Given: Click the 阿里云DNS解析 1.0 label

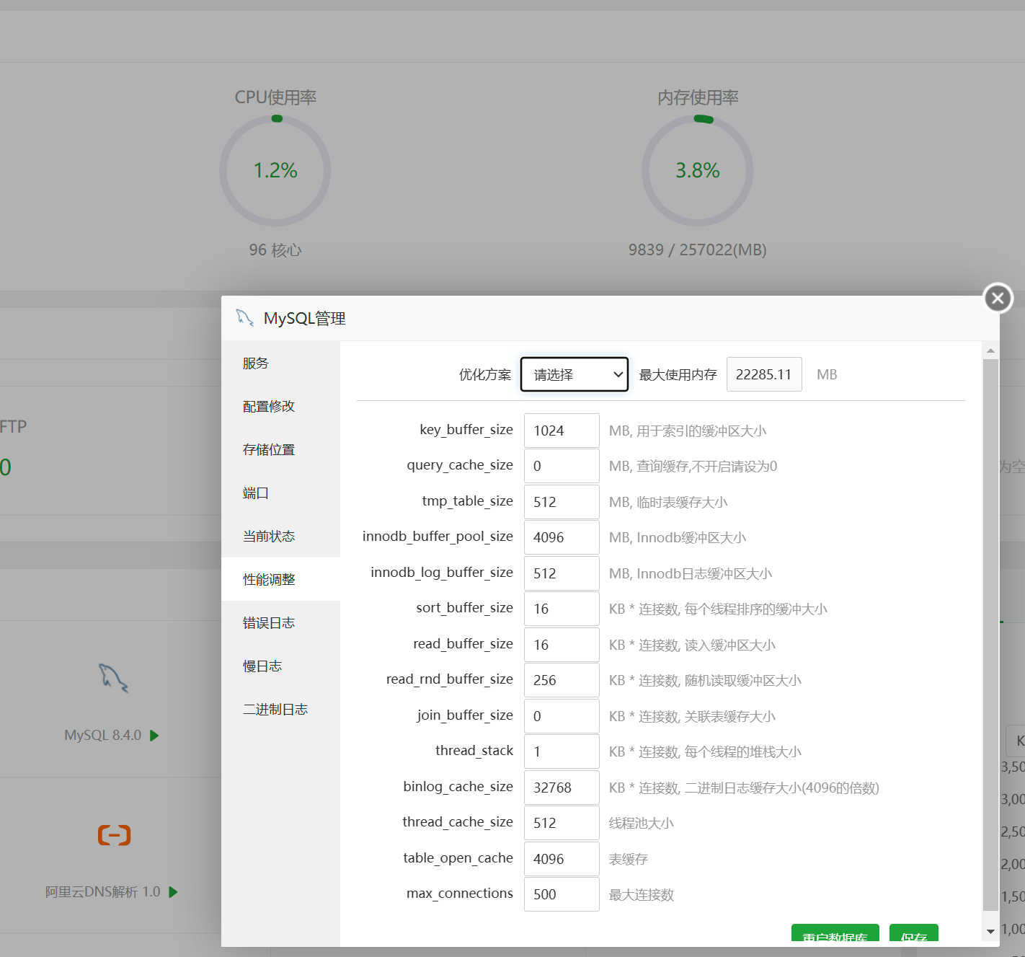Looking at the screenshot, I should pyautogui.click(x=102, y=892).
